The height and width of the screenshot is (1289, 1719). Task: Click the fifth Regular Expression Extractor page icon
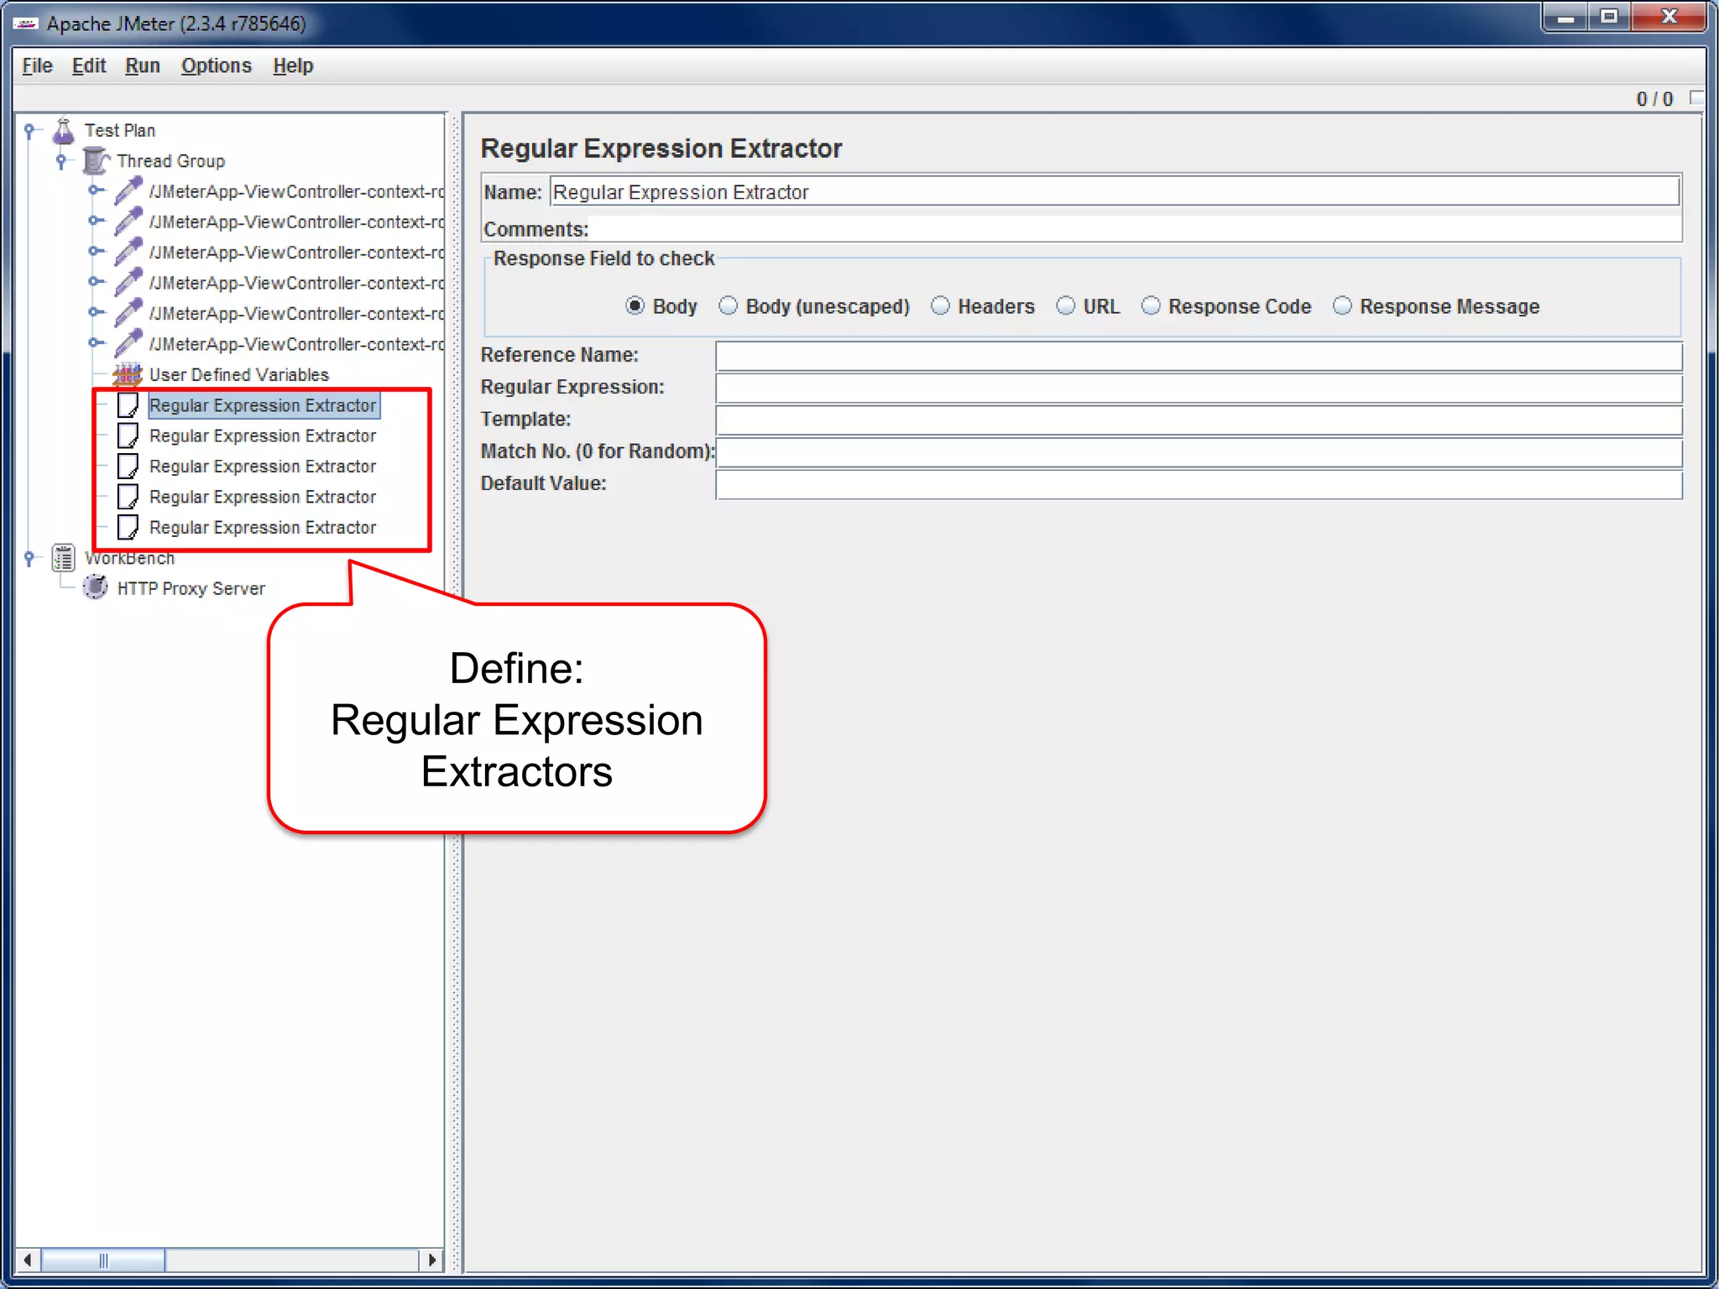click(128, 527)
